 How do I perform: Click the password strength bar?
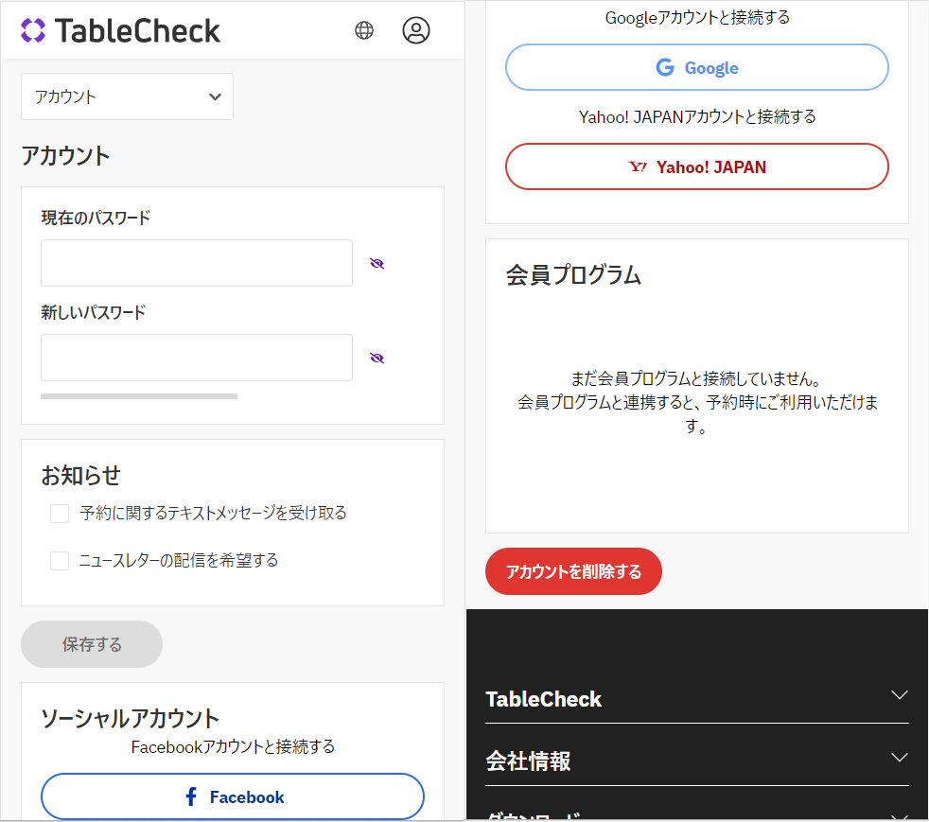[139, 396]
